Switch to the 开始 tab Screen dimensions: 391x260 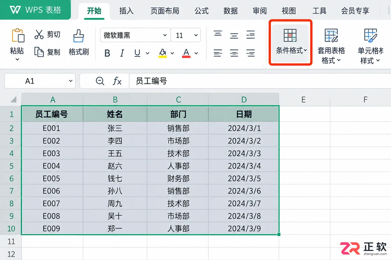pyautogui.click(x=94, y=11)
